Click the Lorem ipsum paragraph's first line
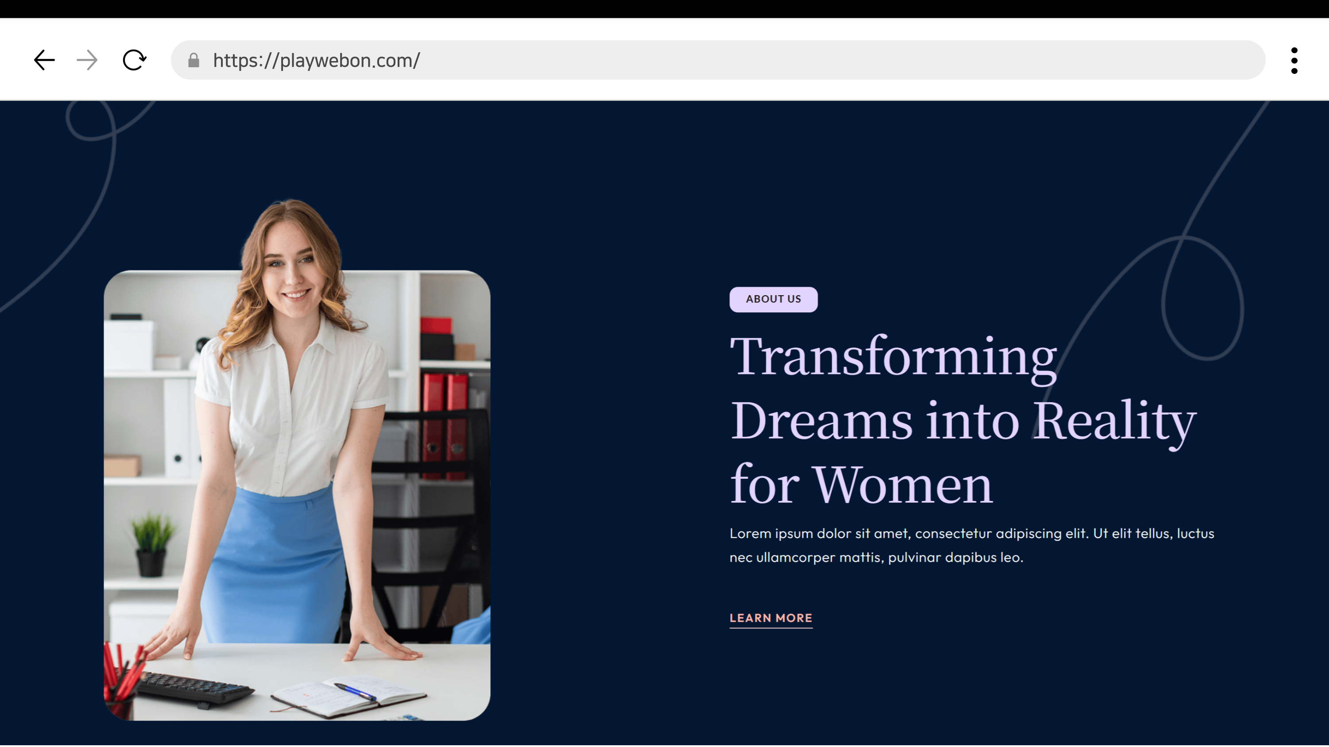This screenshot has height=747, width=1329. coord(972,534)
